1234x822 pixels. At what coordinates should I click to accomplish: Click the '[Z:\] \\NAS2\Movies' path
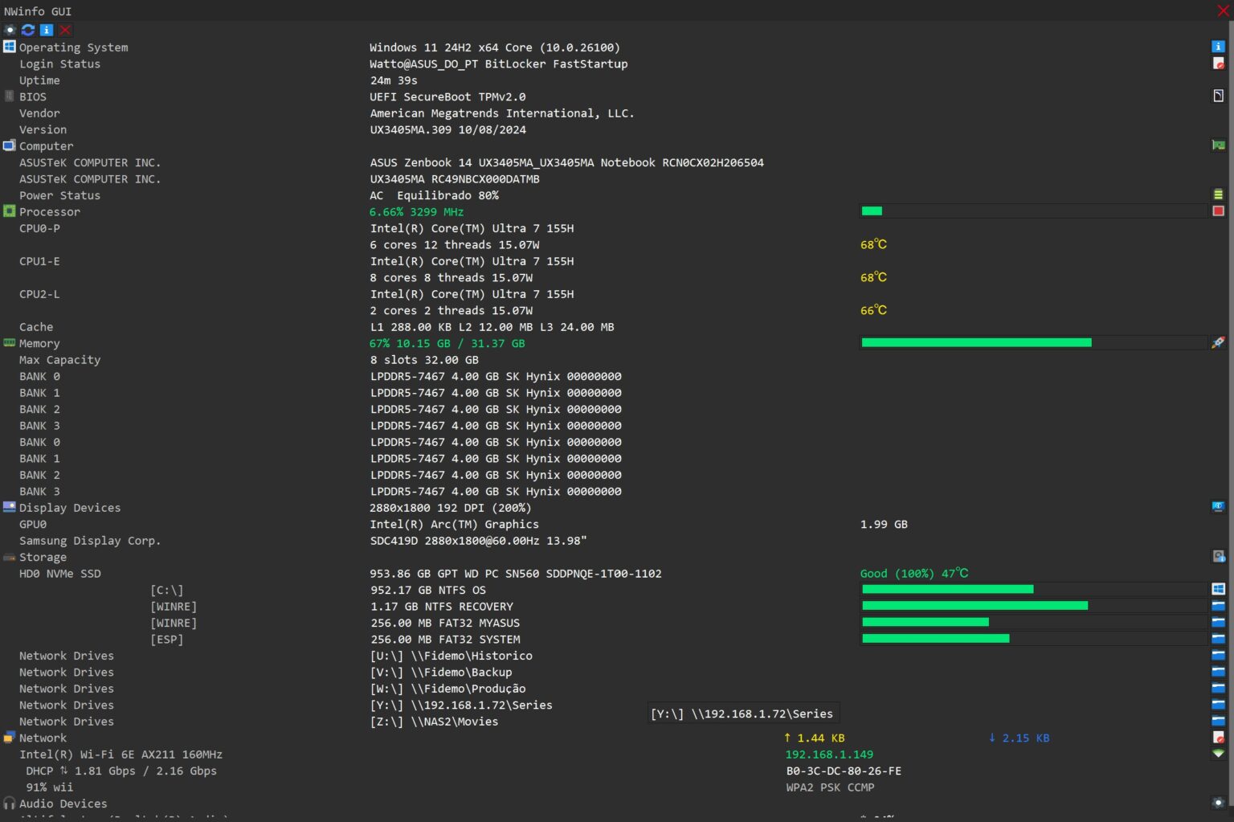(x=434, y=722)
